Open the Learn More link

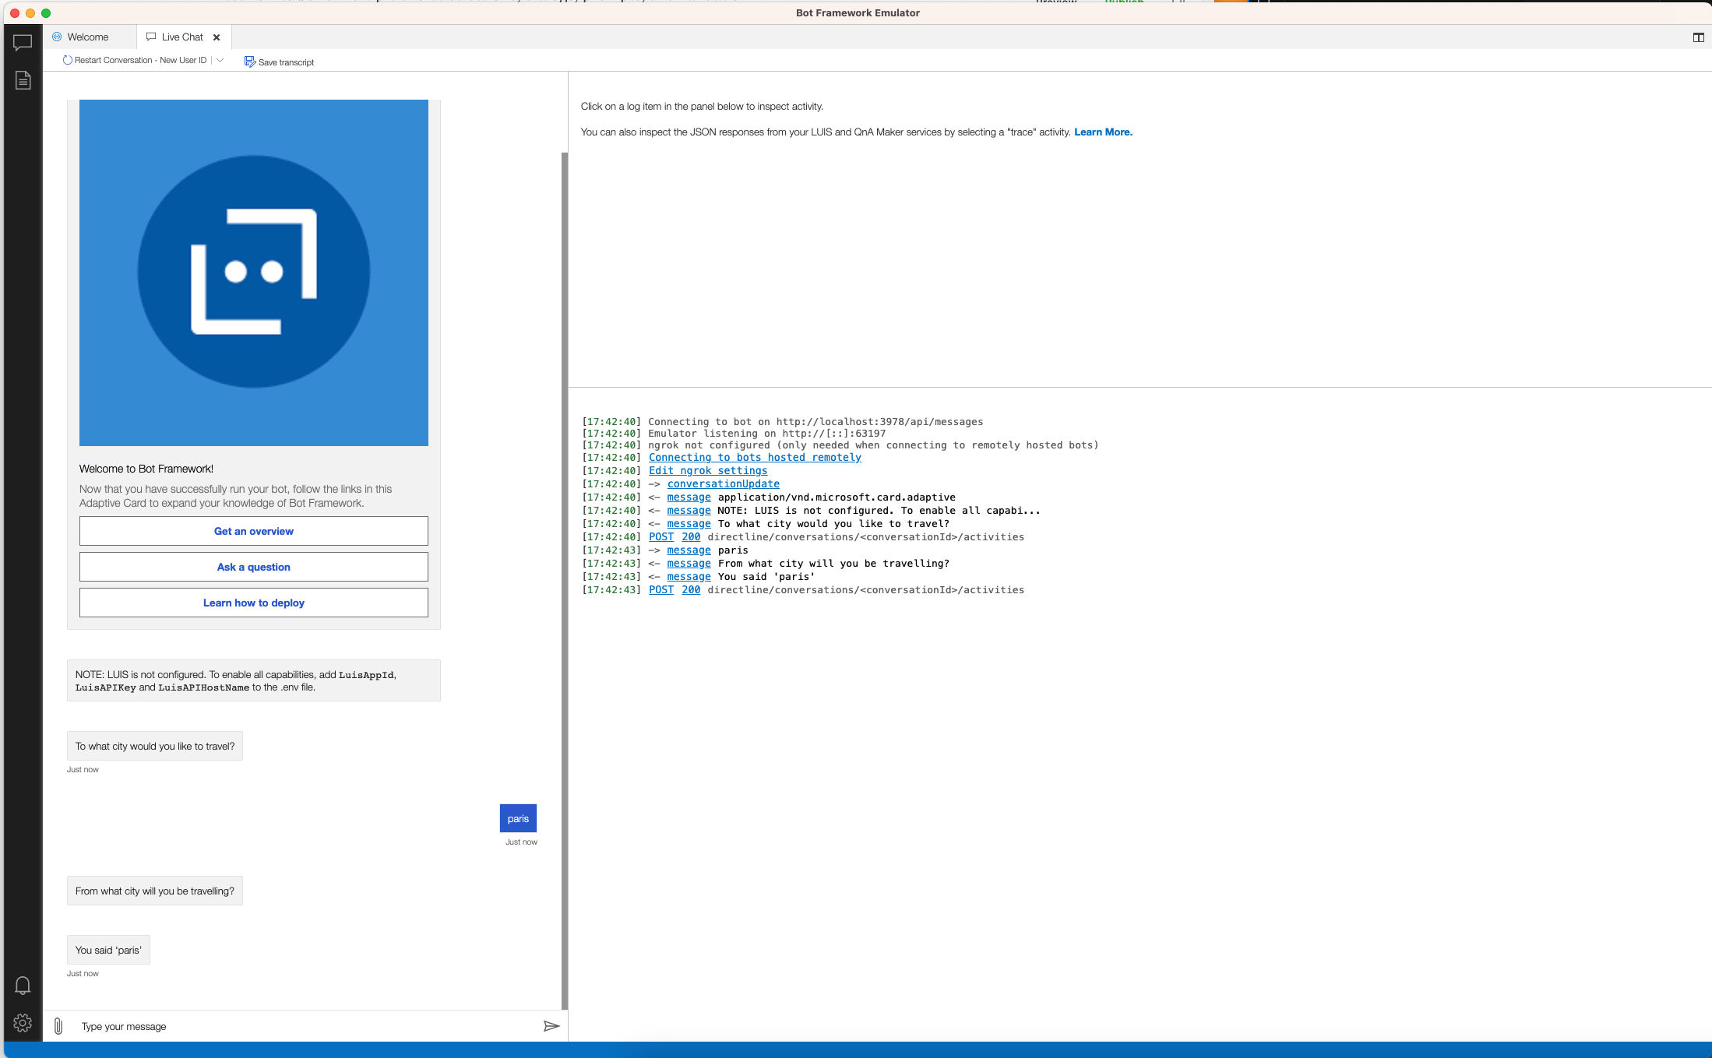[x=1103, y=132]
